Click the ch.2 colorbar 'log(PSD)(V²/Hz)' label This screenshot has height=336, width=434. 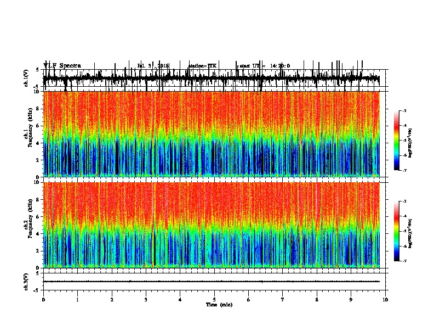coord(410,233)
